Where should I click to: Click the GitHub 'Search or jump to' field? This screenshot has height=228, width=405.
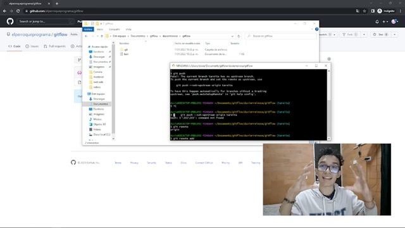[x=46, y=22]
